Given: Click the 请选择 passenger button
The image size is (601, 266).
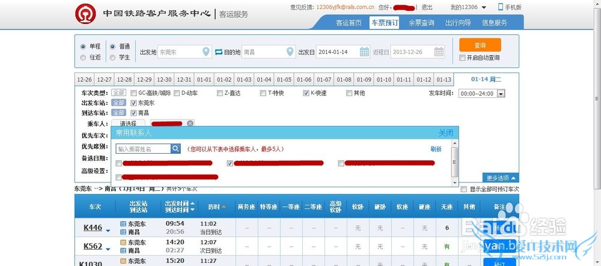Looking at the screenshot, I should [x=129, y=123].
